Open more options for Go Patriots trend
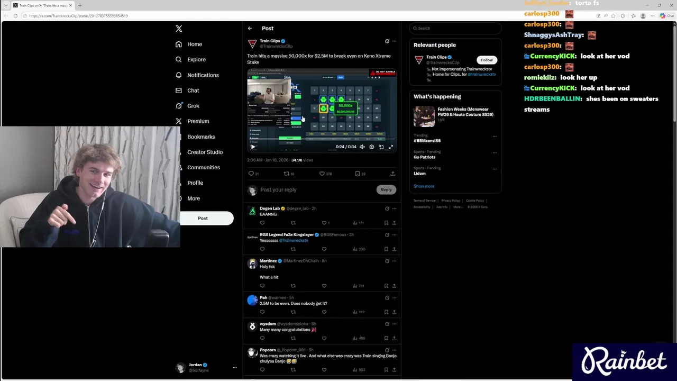This screenshot has height=381, width=677. pos(495,152)
